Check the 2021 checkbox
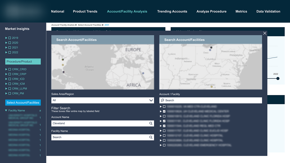The image size is (290, 163). click(10, 47)
